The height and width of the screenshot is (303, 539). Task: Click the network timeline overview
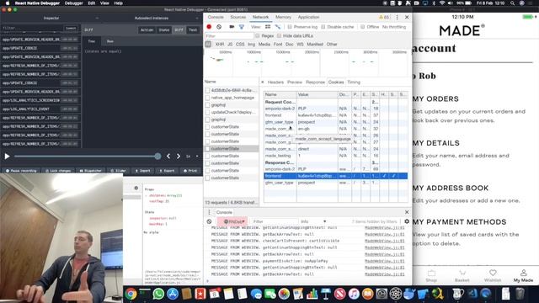[x=307, y=63]
